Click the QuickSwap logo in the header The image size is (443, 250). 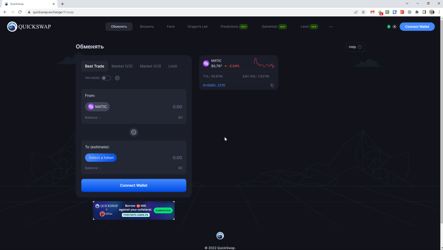tap(29, 27)
